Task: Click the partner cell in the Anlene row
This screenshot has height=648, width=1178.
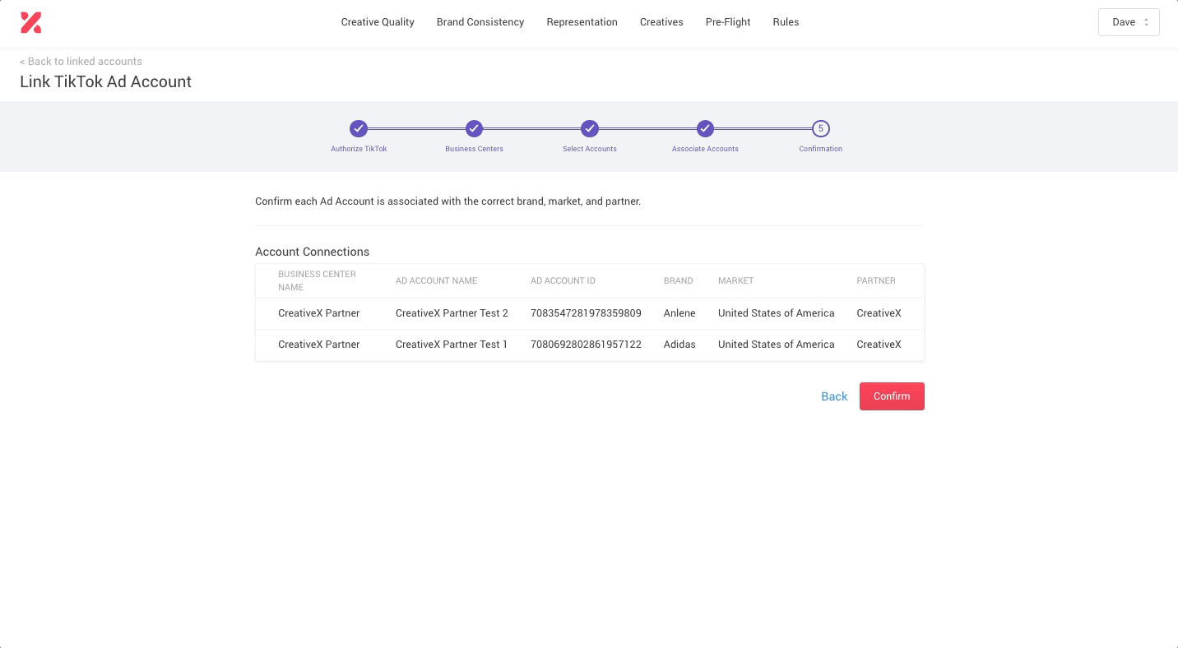Action: tap(879, 313)
